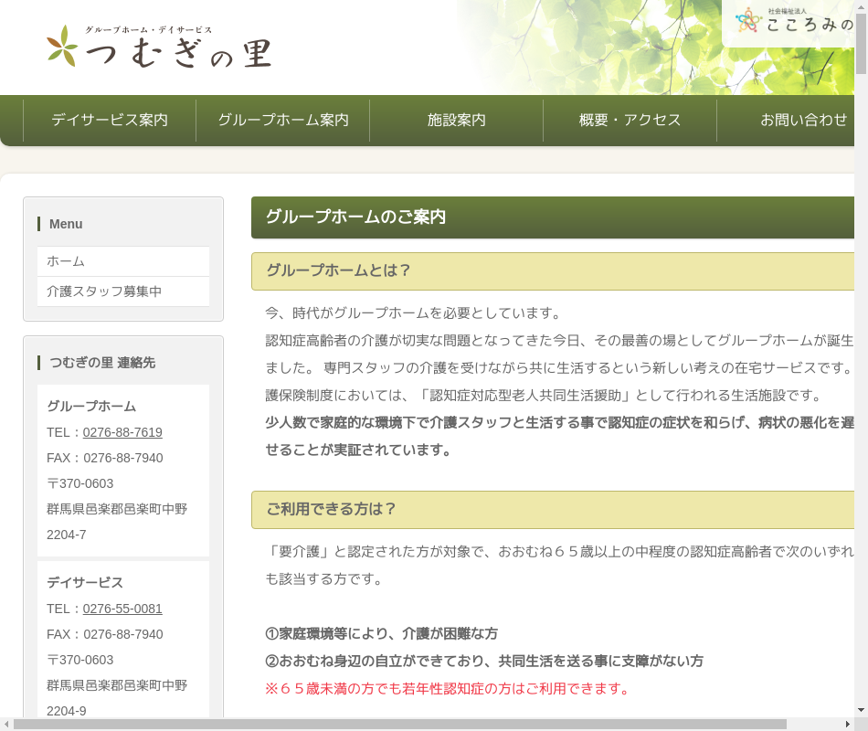Viewport: 868px width, 731px height.
Task: Select グループホーム案内 in the navigation bar
Action: (283, 120)
